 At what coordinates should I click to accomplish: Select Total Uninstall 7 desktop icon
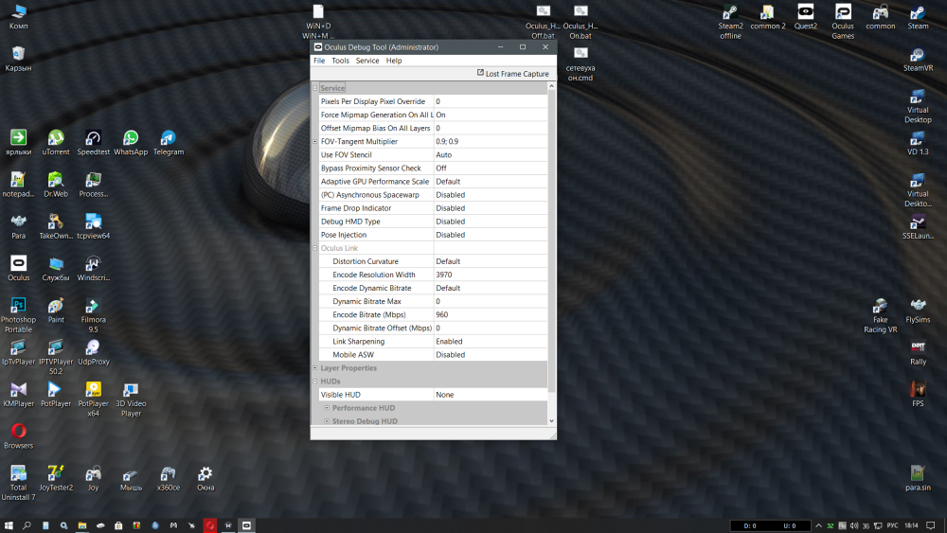18,483
